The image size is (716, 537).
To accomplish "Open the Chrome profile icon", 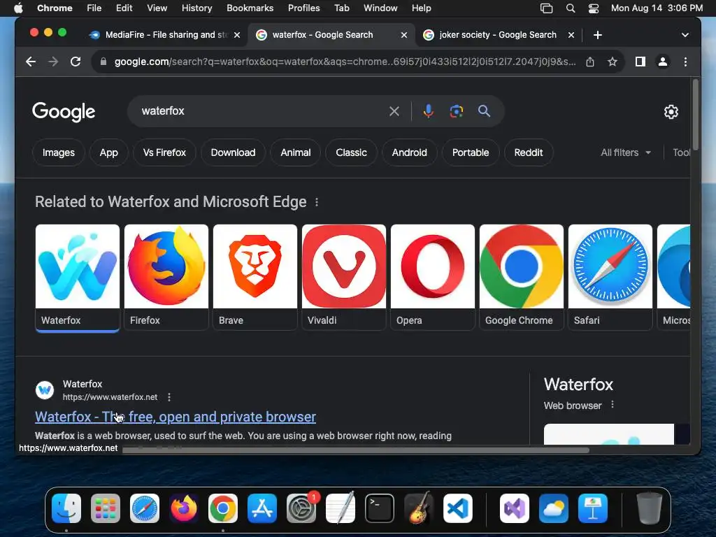I will click(663, 62).
